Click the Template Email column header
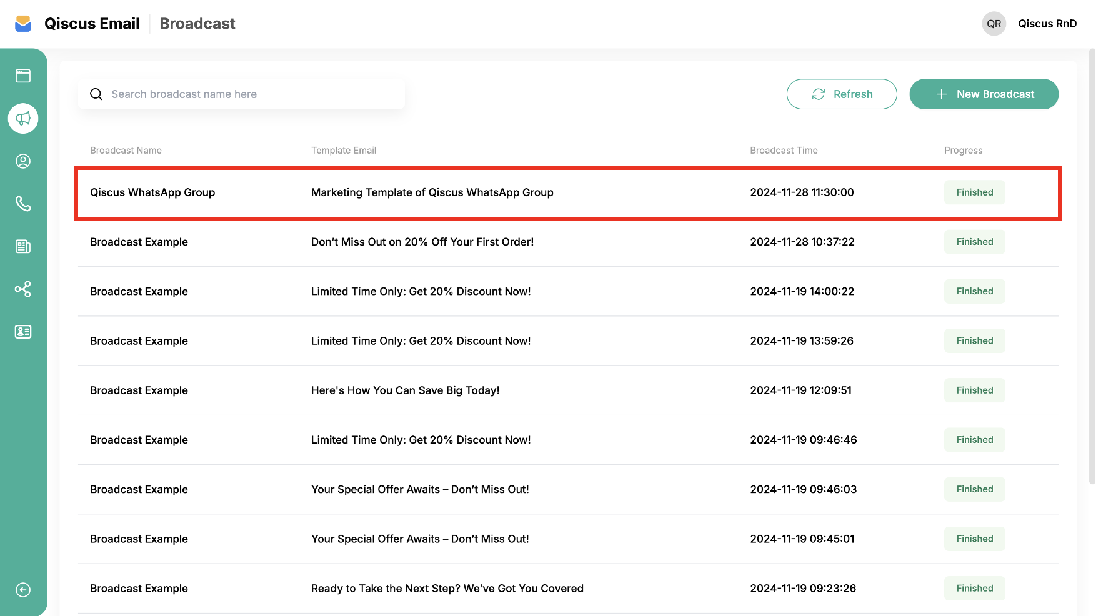The image size is (1096, 616). point(344,151)
